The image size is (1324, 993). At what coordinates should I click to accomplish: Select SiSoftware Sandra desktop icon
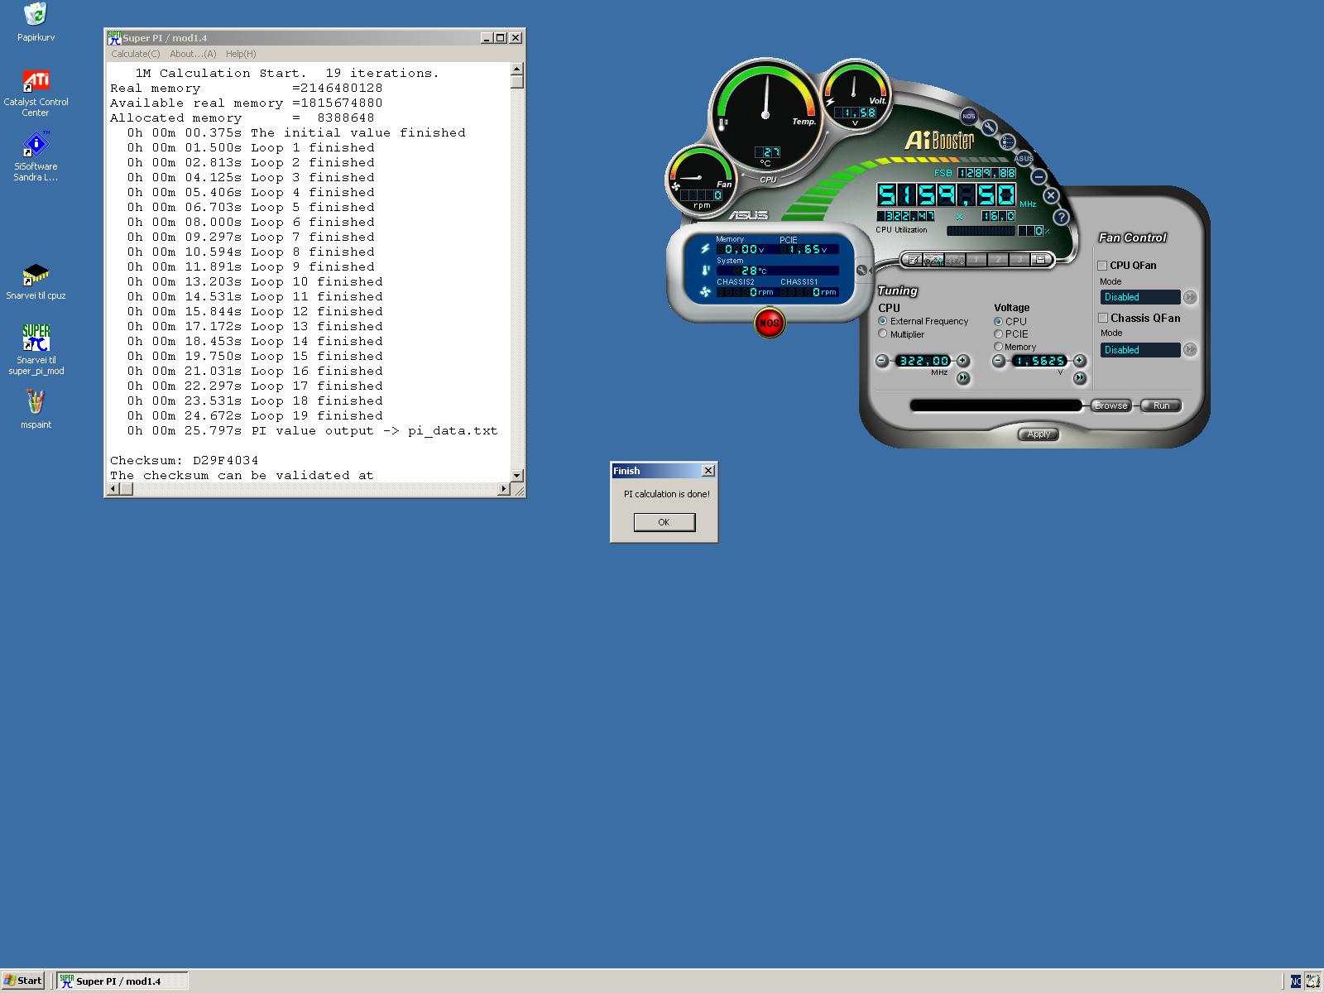36,156
